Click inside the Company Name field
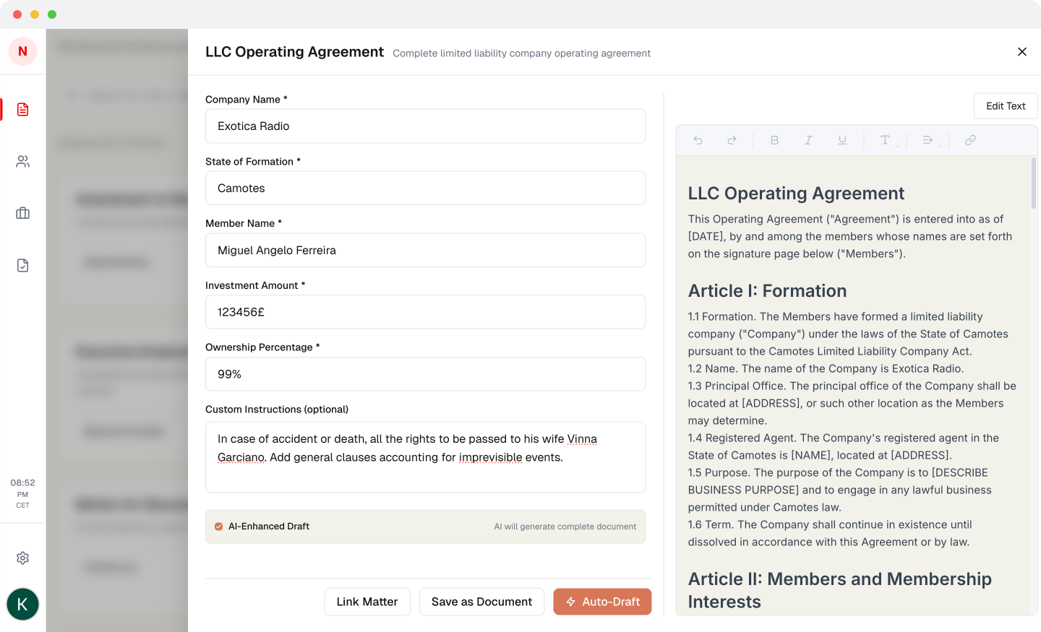Viewport: 1041px width, 632px height. [x=425, y=126]
